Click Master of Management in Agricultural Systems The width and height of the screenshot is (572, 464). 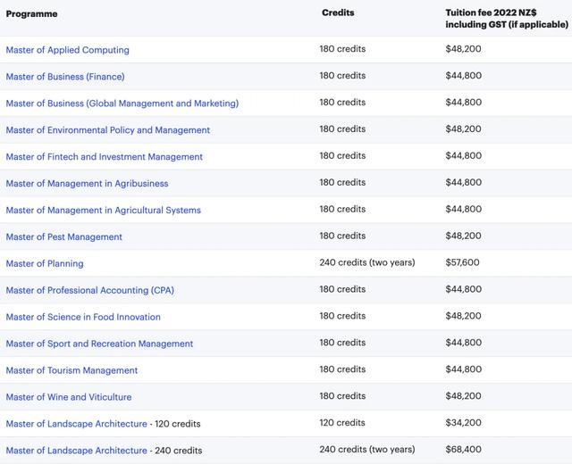pos(103,211)
